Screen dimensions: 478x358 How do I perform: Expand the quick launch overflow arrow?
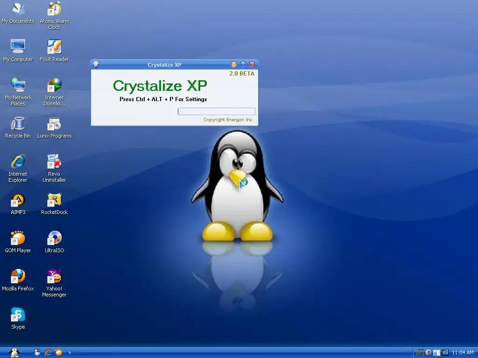point(70,352)
